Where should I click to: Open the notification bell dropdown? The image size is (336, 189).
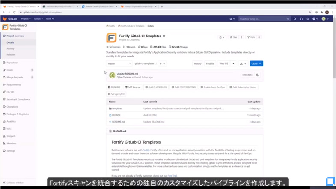[222, 37]
